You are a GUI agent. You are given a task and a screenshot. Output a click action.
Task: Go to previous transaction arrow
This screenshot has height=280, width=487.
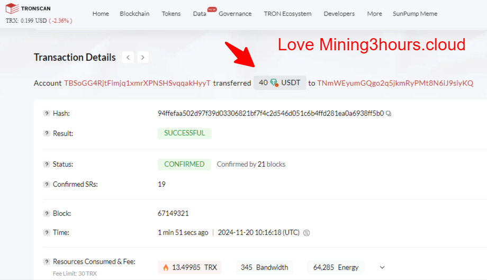128,57
